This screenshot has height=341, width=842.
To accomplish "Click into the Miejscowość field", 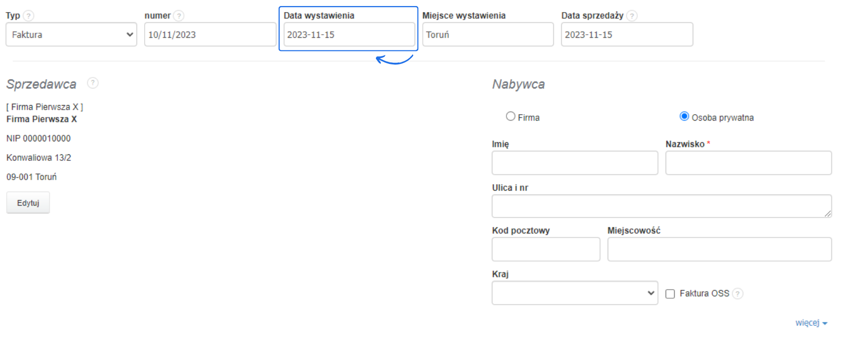I will pyautogui.click(x=720, y=249).
